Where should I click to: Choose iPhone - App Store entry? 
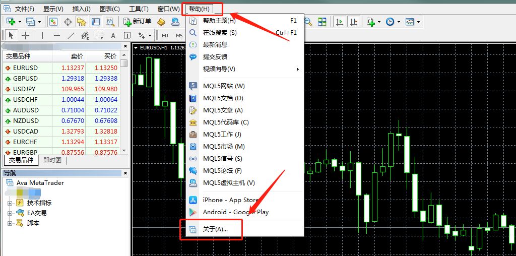(x=244, y=200)
